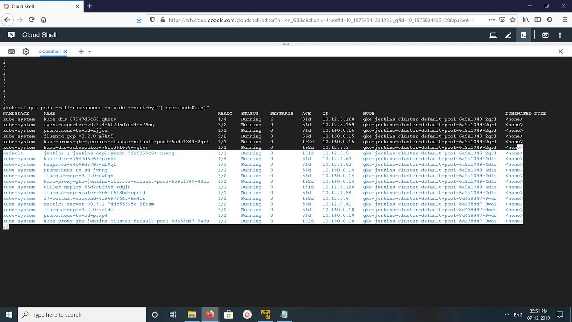Open Cloud Shell more options menu
Viewport: 572px width, 322px height.
click(560, 35)
